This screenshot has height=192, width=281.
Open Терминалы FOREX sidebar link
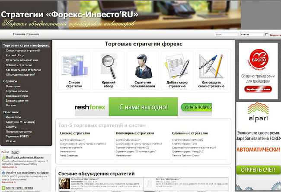pos(17,136)
